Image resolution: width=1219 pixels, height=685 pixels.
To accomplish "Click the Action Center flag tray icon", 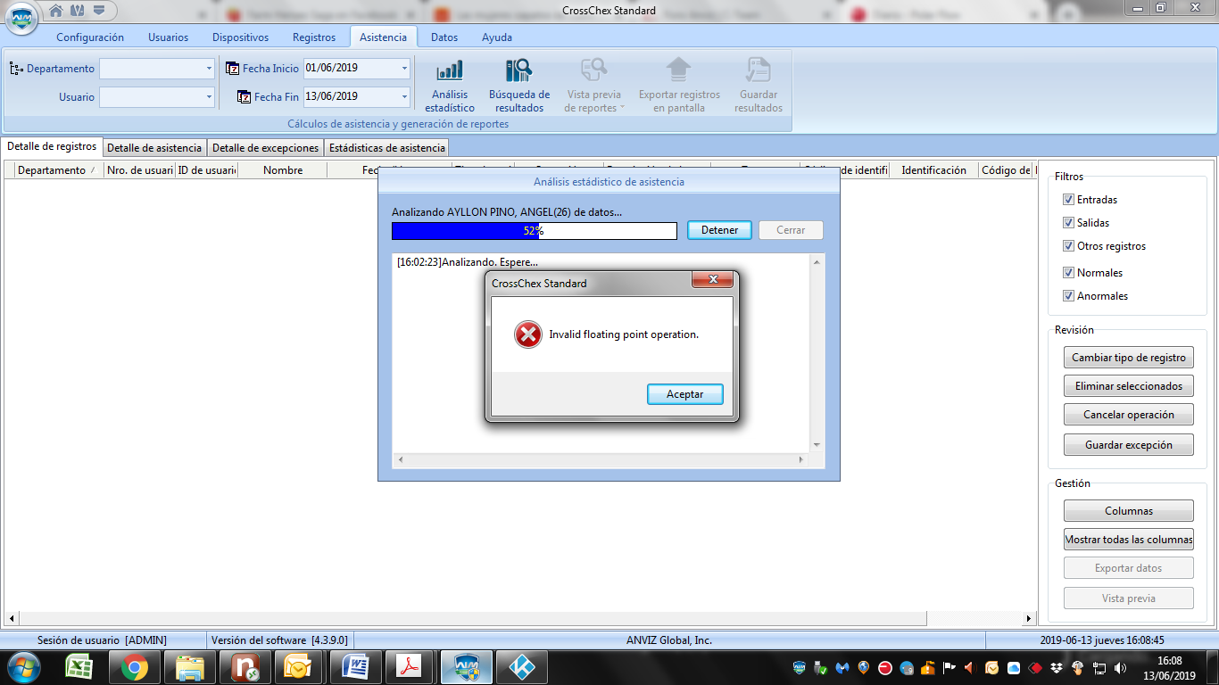I will tap(949, 667).
